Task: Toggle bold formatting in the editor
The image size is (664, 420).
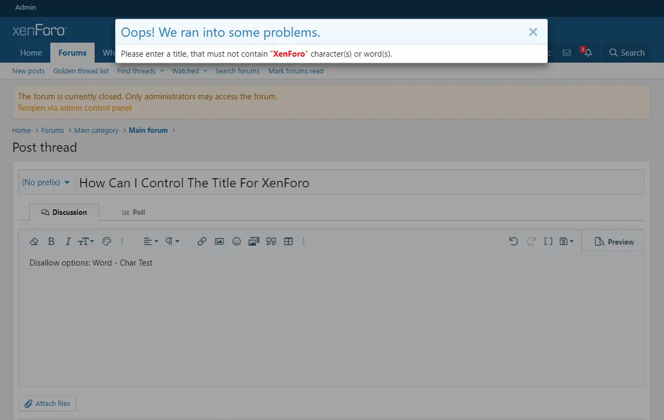Action: [51, 241]
